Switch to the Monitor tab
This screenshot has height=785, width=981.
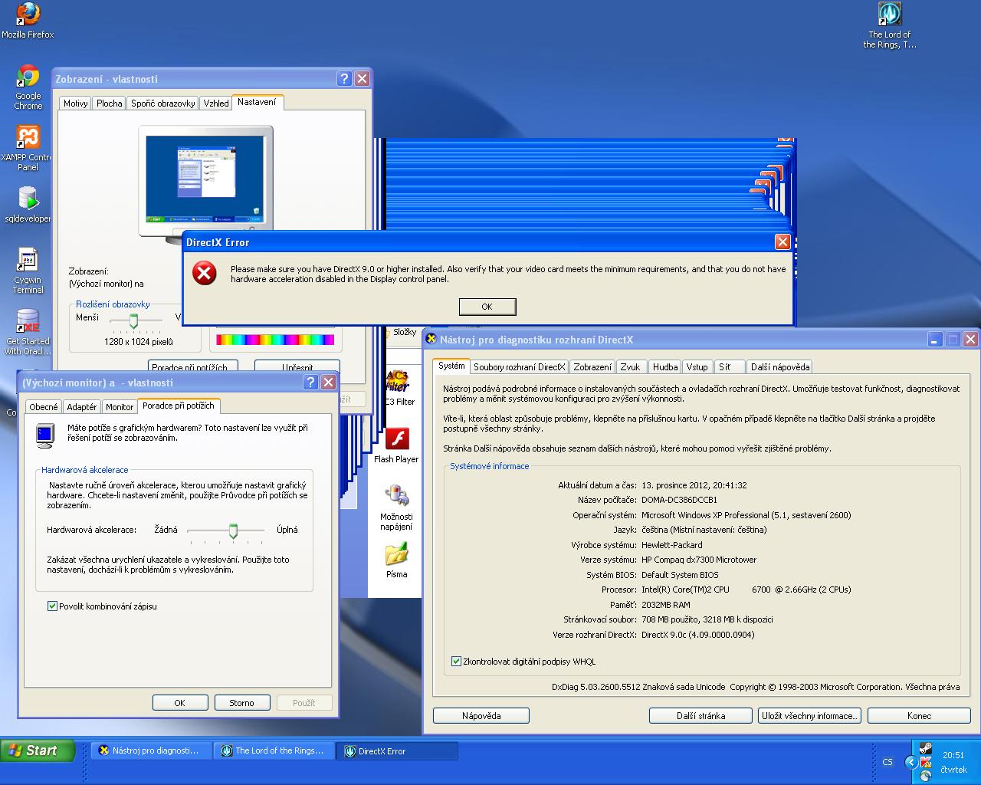click(x=120, y=407)
